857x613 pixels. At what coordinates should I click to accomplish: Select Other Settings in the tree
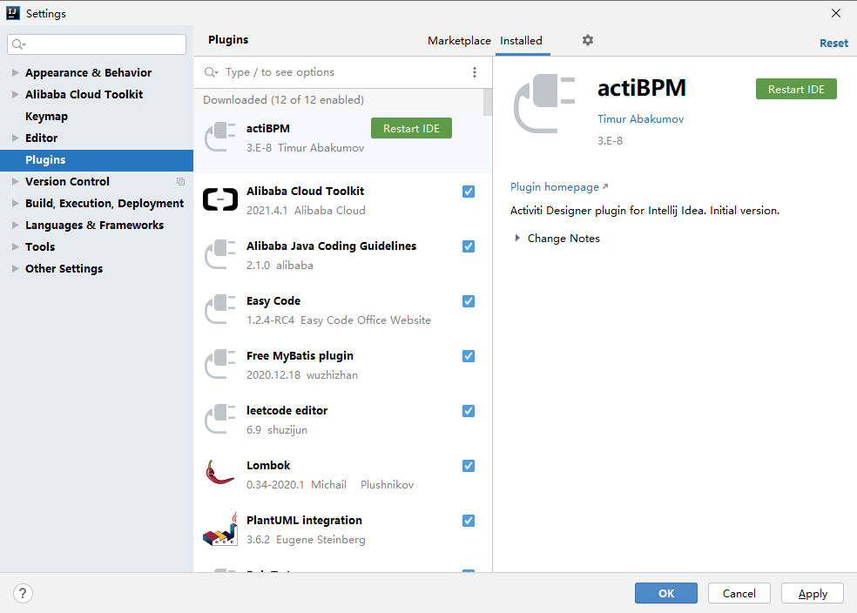click(x=64, y=269)
